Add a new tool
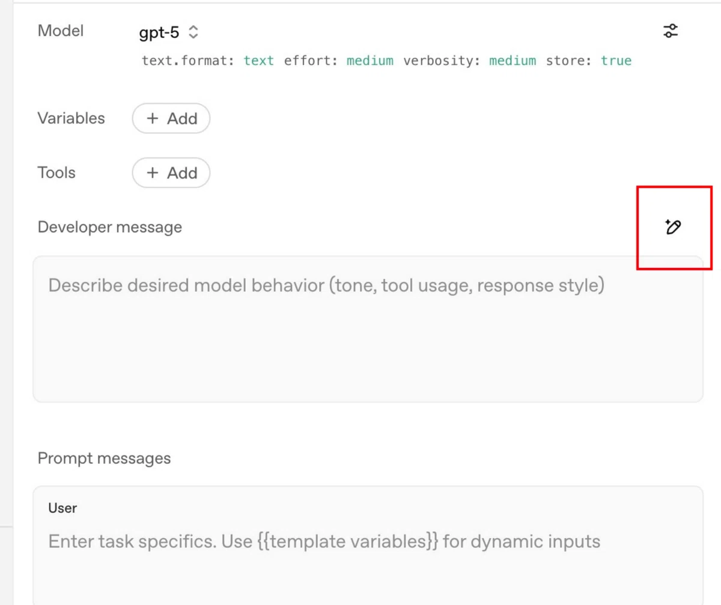The width and height of the screenshot is (721, 605). [x=171, y=173]
